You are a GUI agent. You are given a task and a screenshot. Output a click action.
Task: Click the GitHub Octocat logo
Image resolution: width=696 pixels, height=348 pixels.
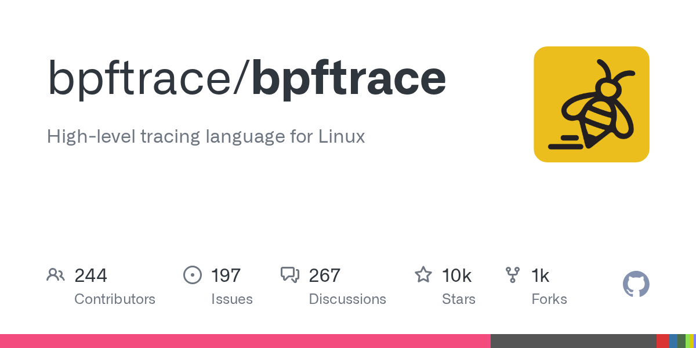point(636,284)
